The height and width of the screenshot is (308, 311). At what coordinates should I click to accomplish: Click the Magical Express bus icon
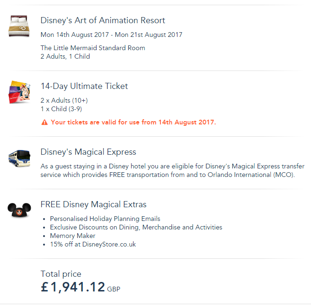[x=19, y=158]
